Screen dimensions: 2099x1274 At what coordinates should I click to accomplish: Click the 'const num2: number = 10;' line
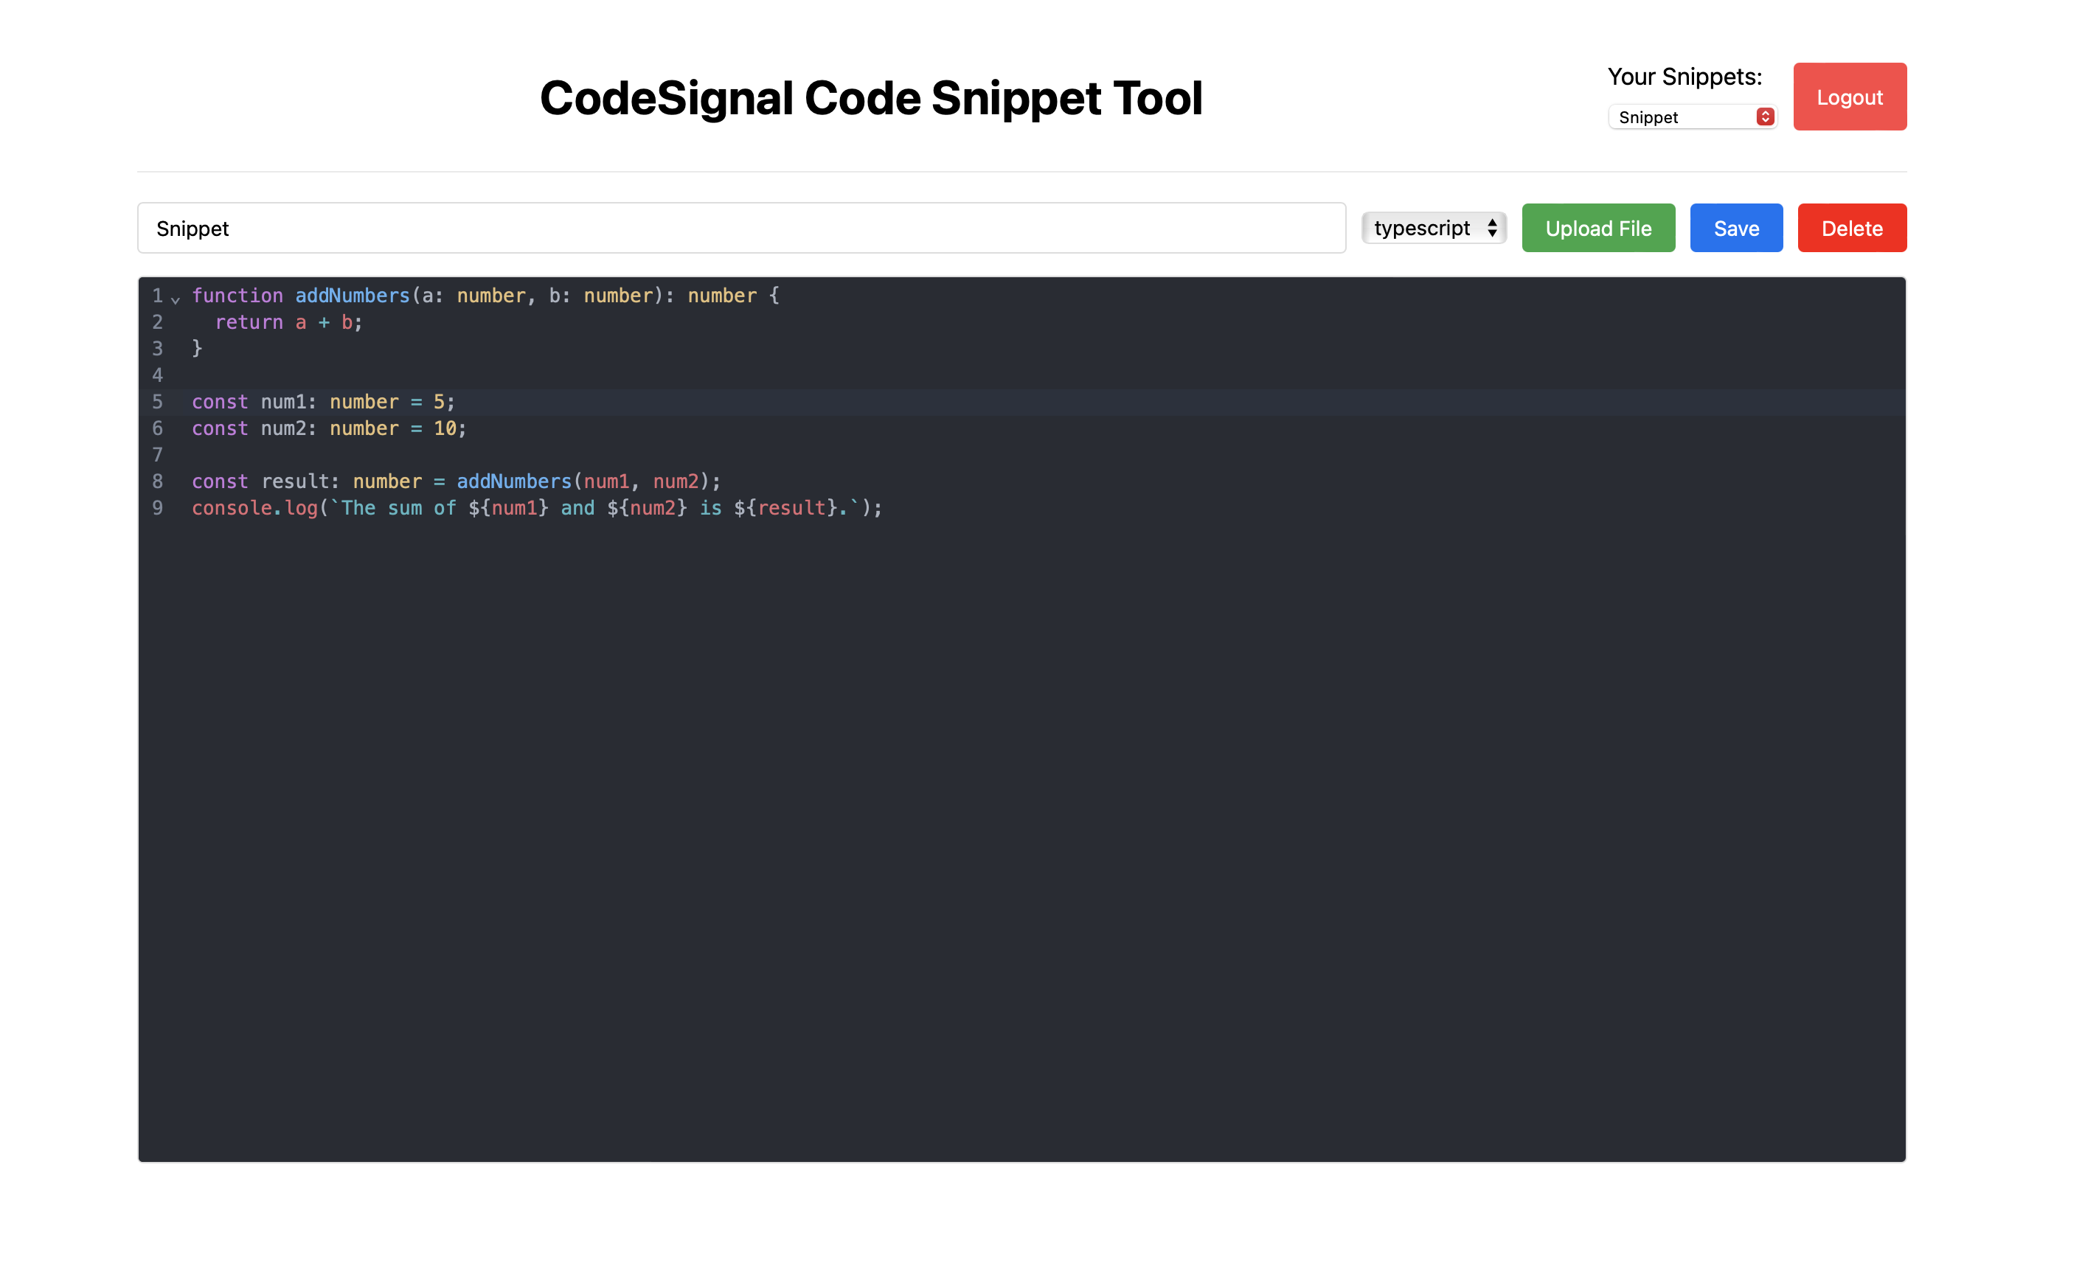[329, 428]
